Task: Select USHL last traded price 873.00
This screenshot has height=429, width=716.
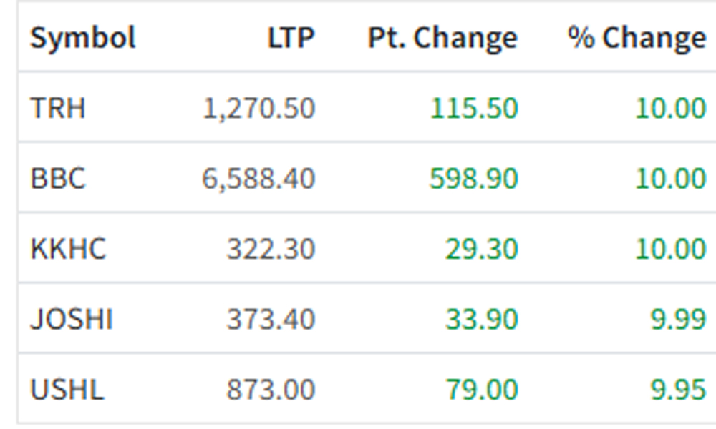Action: pyautogui.click(x=271, y=390)
